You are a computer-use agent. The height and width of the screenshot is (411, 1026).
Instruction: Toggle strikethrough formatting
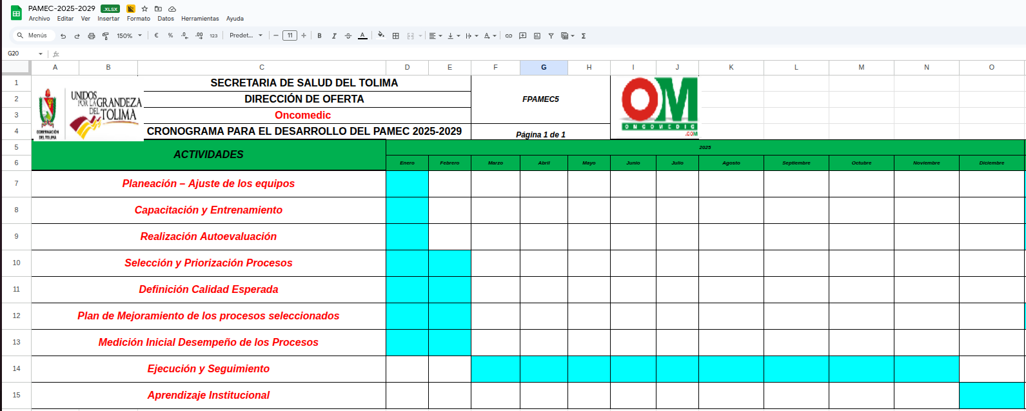tap(348, 36)
